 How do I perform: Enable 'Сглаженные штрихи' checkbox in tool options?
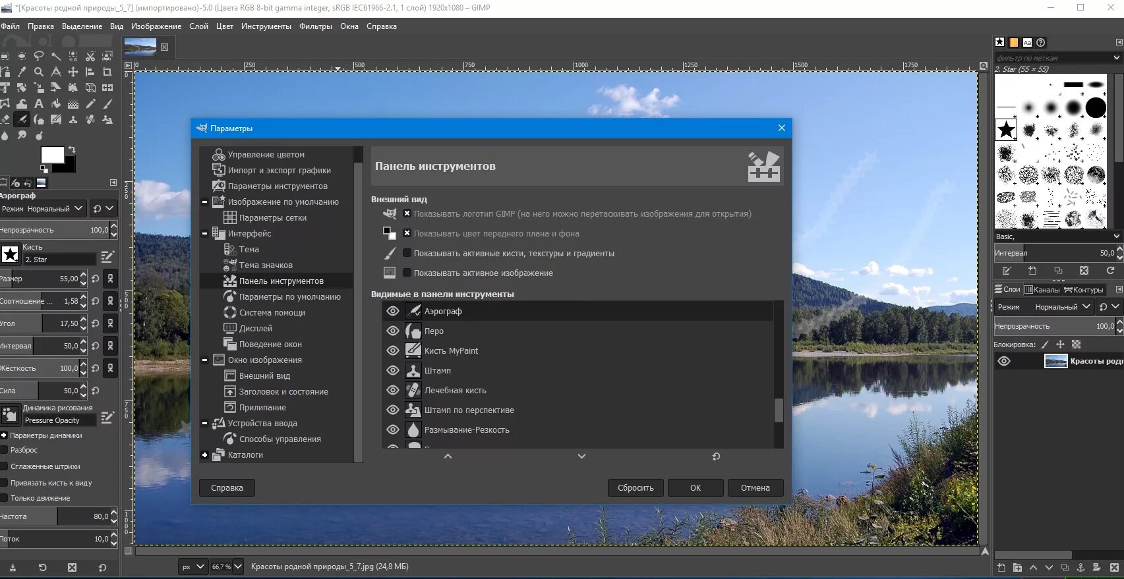coord(4,466)
